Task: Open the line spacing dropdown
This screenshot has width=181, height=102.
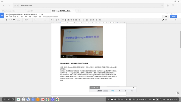Action: tap(80, 20)
